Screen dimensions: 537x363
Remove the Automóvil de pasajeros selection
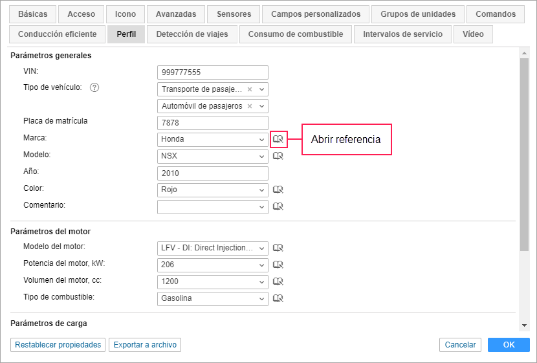250,106
